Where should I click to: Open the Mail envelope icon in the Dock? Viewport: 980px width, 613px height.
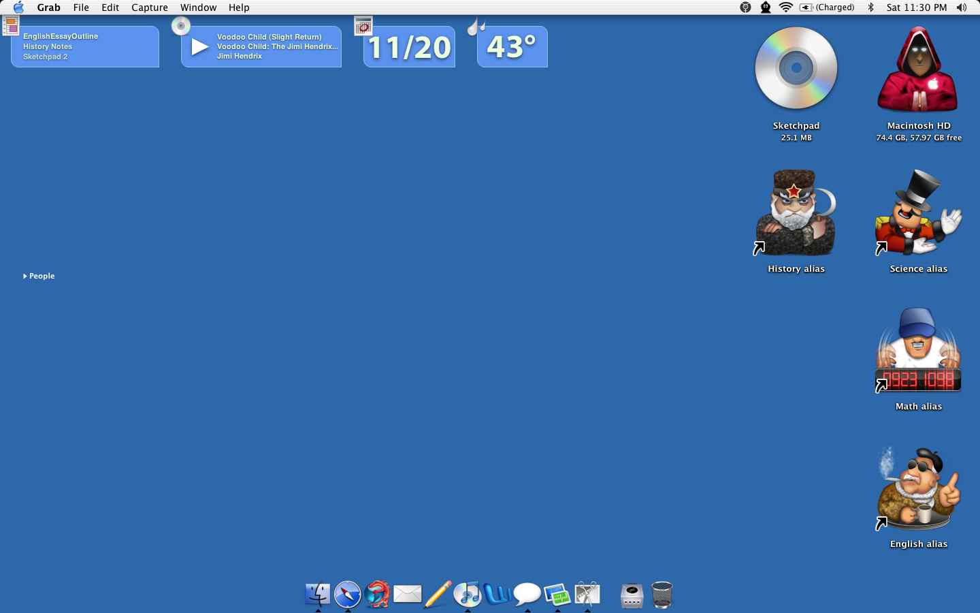tap(408, 594)
